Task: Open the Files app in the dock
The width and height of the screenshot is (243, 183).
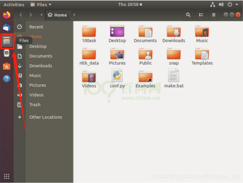Action: click(x=7, y=41)
